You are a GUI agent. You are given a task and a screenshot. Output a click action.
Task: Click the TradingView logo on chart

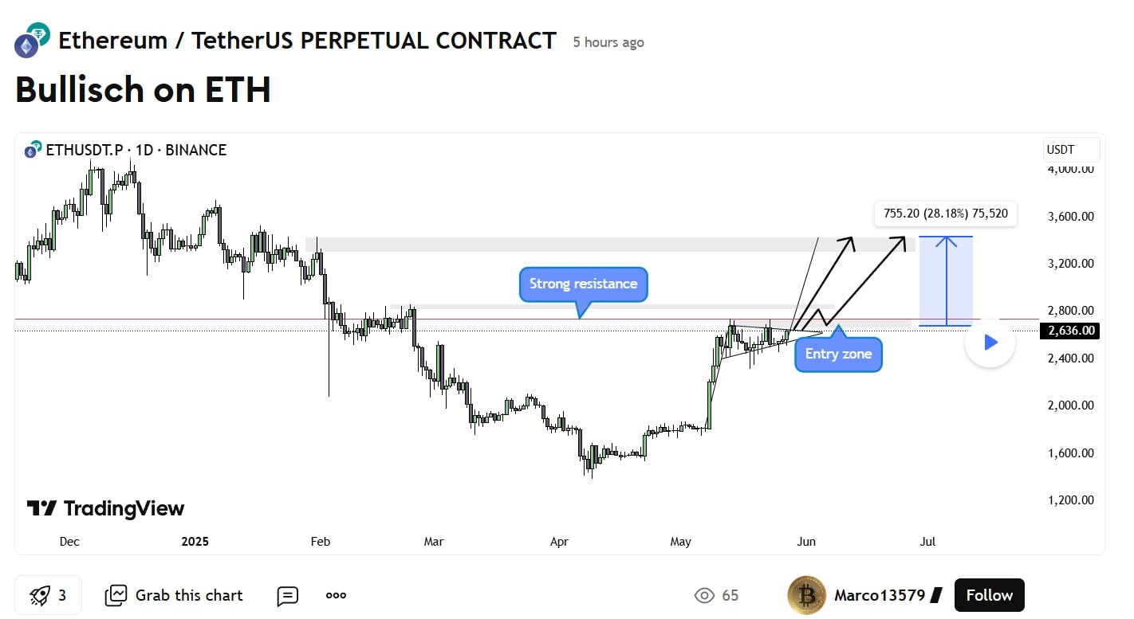coord(105,508)
